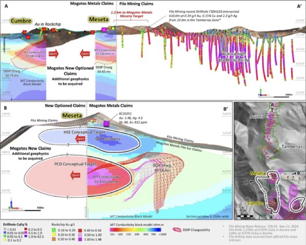The height and width of the screenshot is (245, 306).
Task: Click the 'Aurora high grade Cu-Au-Ag' label
Action: point(234,57)
